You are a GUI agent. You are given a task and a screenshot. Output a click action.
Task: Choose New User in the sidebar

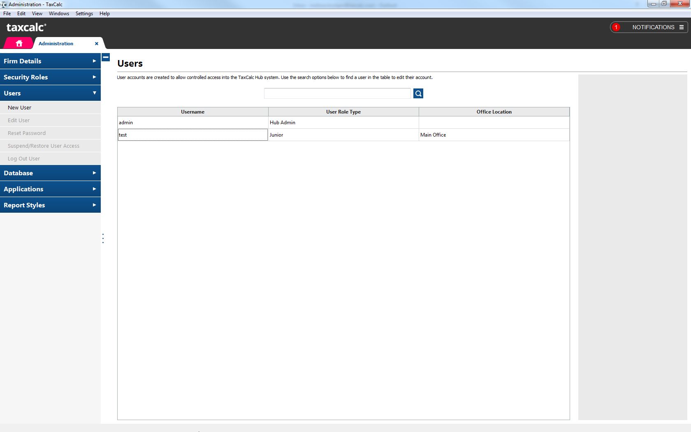tap(50, 107)
